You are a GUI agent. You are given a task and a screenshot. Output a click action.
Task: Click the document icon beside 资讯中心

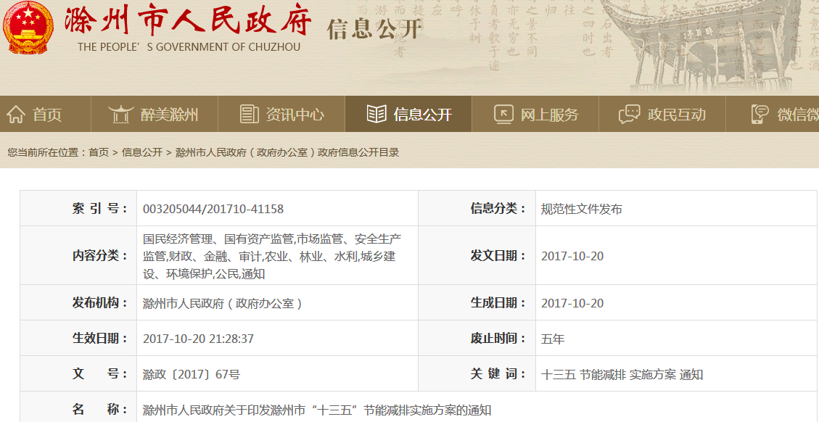click(249, 114)
